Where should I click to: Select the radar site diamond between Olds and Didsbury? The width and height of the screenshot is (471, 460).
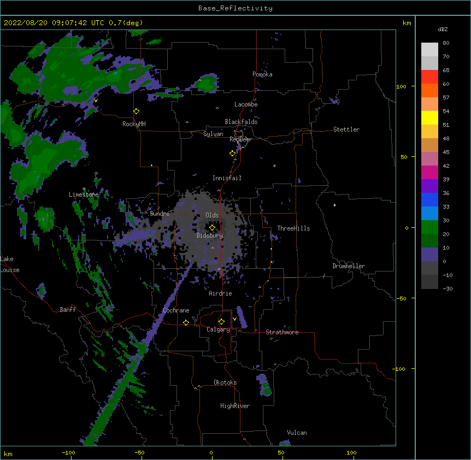click(x=212, y=228)
